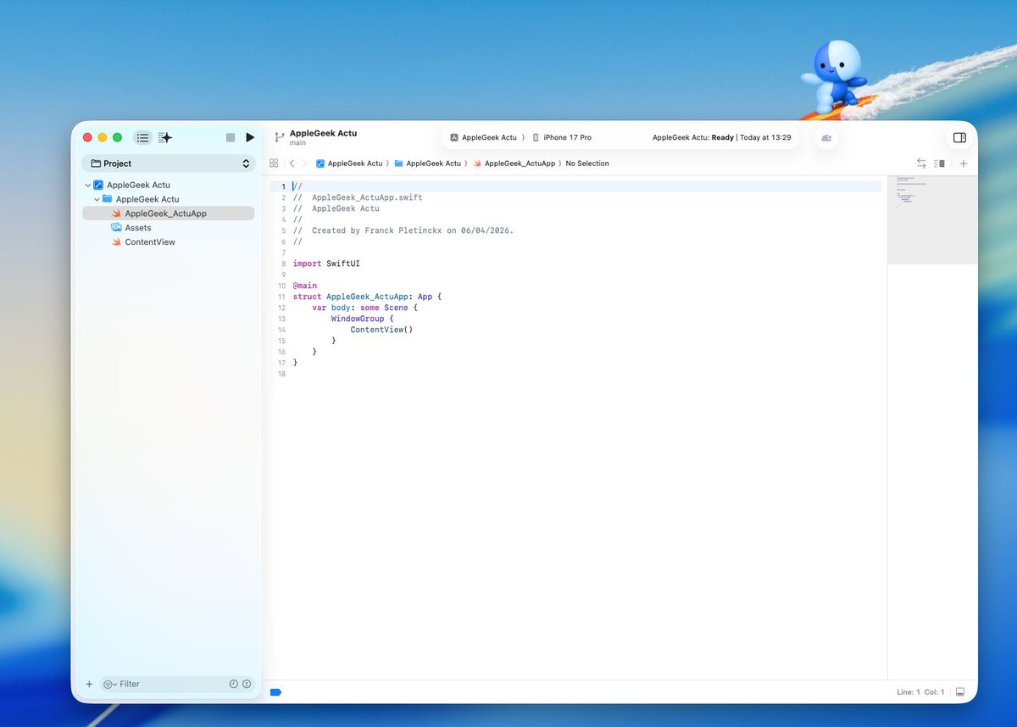Screen dimensions: 1017x727
Task: Click line number 10 in gutter
Action: point(281,286)
